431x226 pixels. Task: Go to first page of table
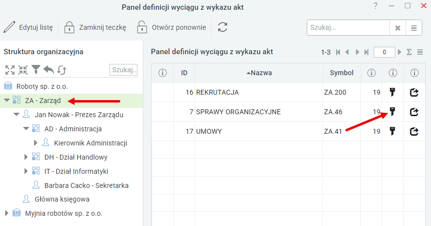coord(338,52)
